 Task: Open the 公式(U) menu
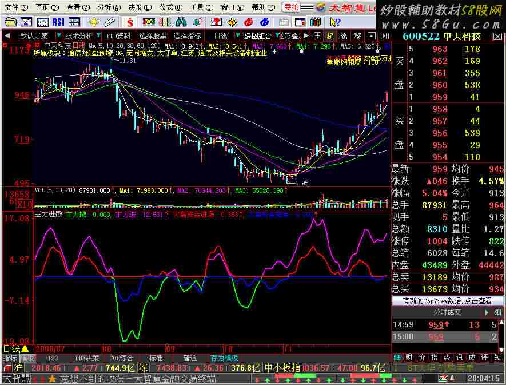[x=171, y=7]
